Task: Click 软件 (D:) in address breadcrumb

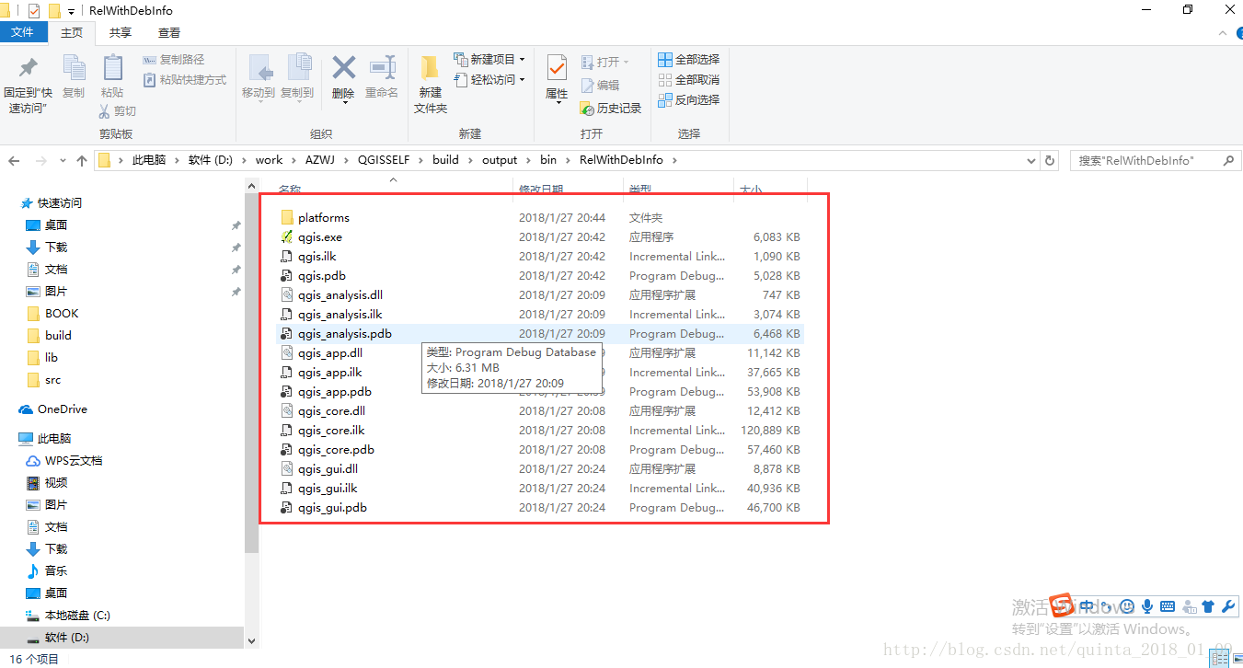Action: click(x=211, y=160)
